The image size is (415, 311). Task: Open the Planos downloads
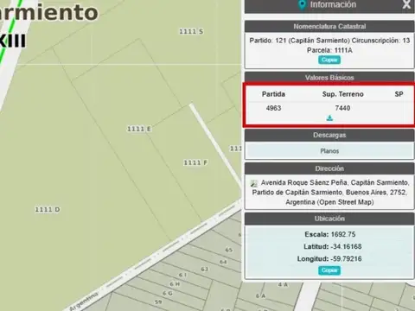[x=329, y=151]
